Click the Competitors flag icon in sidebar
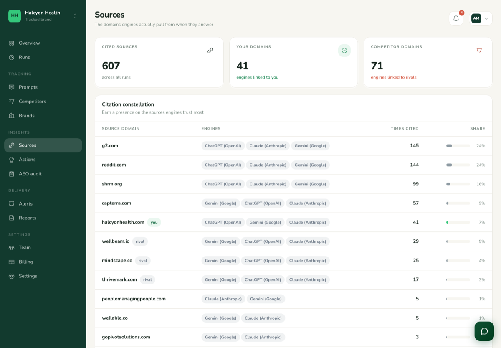The height and width of the screenshot is (348, 501). [x=12, y=102]
